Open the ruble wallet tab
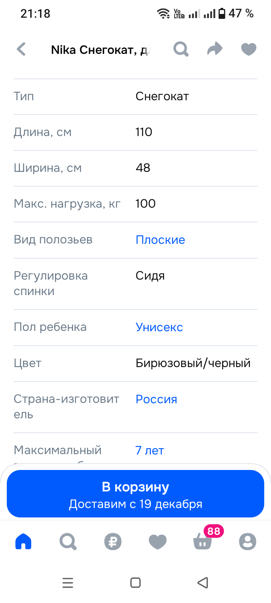 (113, 542)
